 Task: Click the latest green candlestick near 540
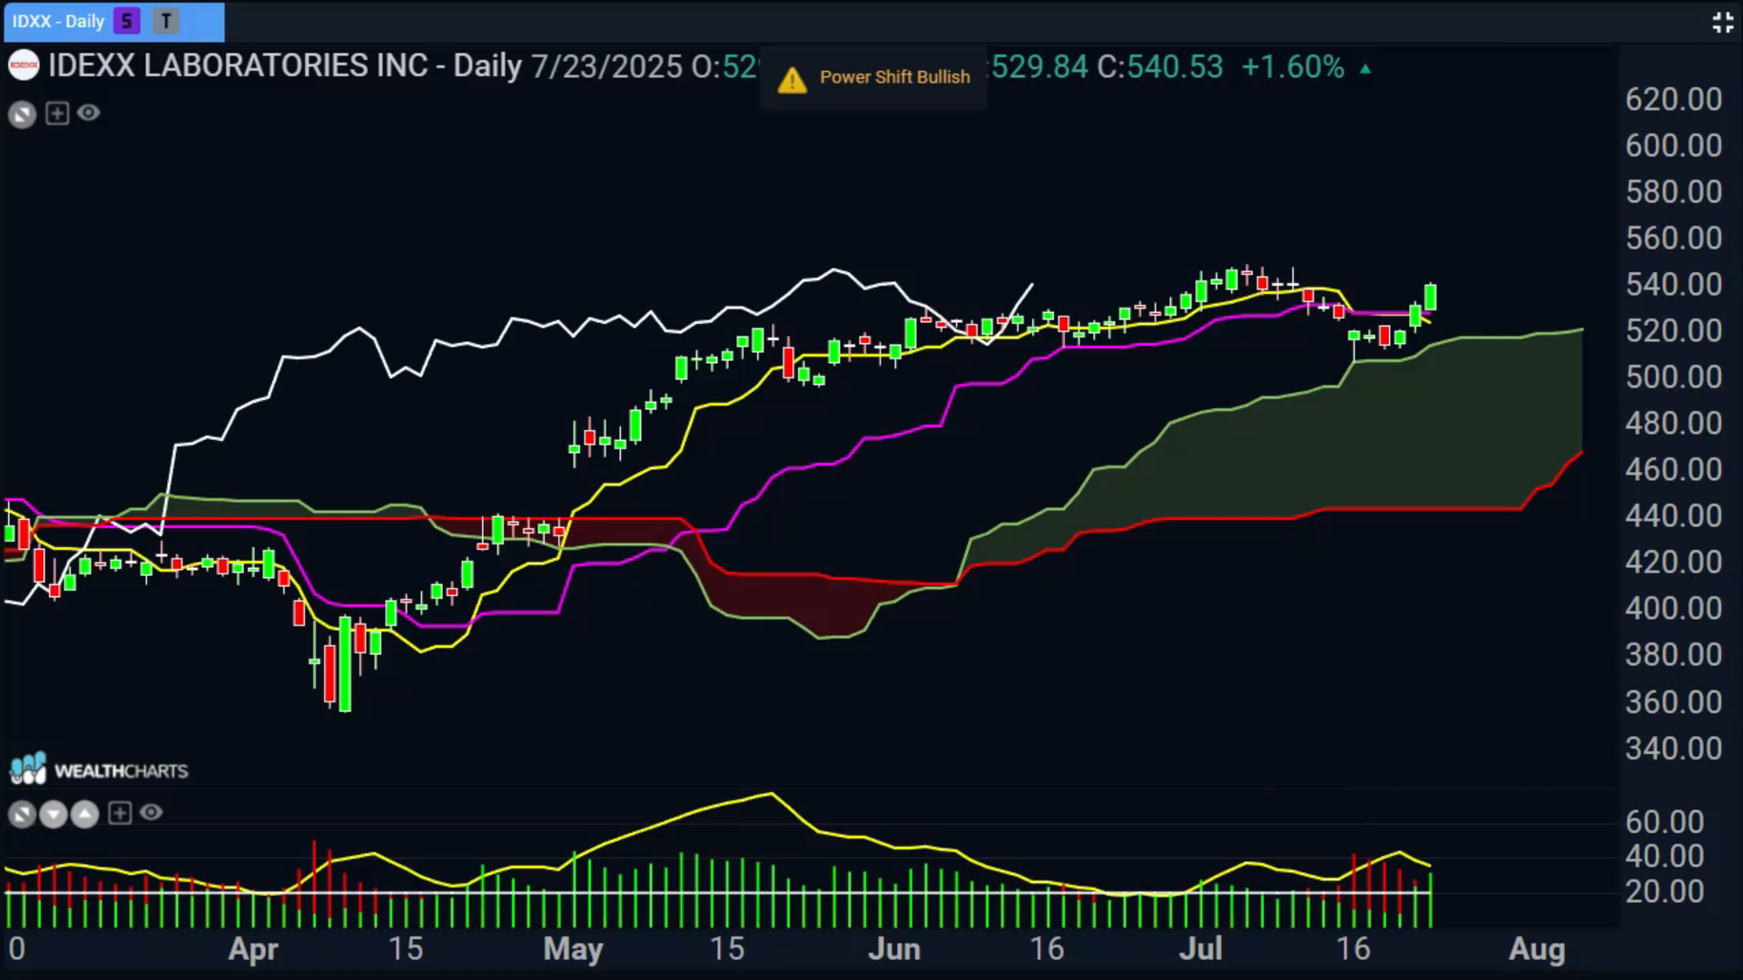1431,297
